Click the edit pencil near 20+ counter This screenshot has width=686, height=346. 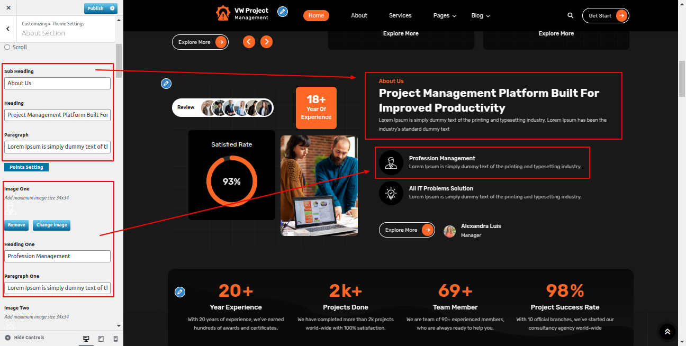(x=180, y=292)
